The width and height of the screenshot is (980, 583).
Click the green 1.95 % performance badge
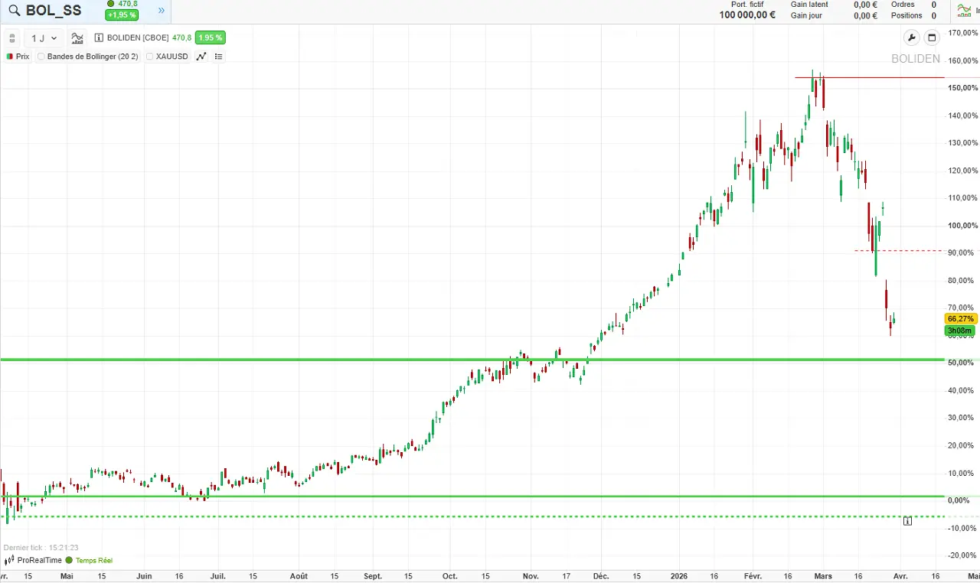click(210, 37)
